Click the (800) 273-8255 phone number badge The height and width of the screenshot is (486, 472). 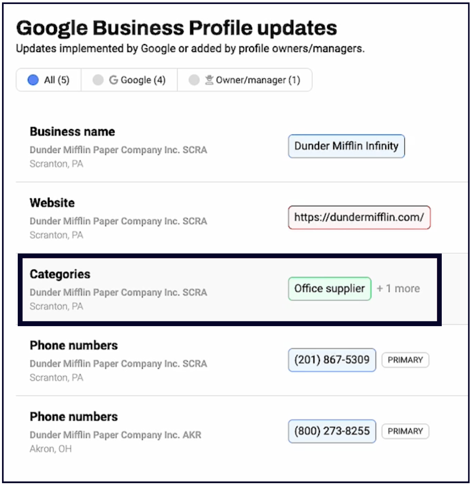332,431
